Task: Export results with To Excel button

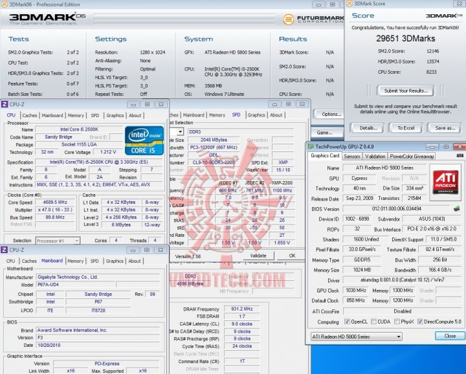Action: [406, 128]
